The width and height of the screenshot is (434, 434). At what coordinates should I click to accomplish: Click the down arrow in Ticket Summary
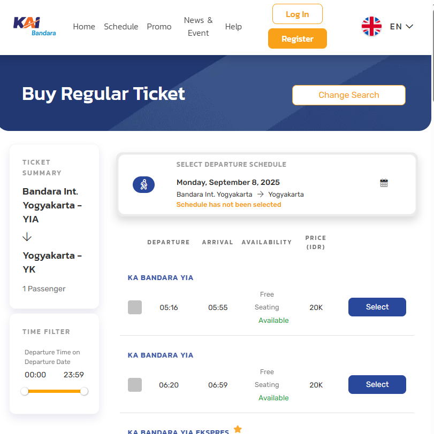coord(27,237)
